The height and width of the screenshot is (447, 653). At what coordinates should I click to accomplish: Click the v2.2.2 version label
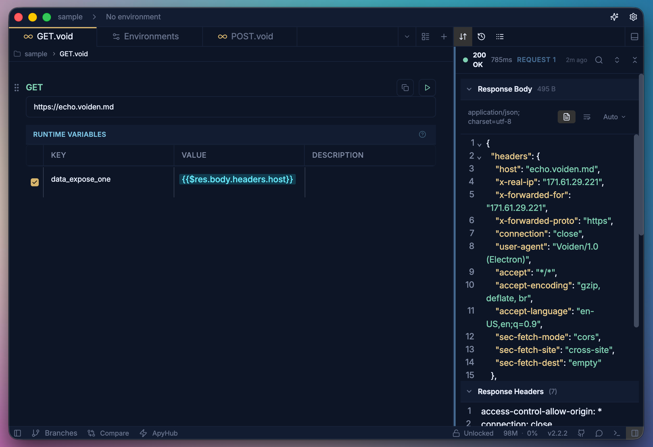pyautogui.click(x=557, y=433)
